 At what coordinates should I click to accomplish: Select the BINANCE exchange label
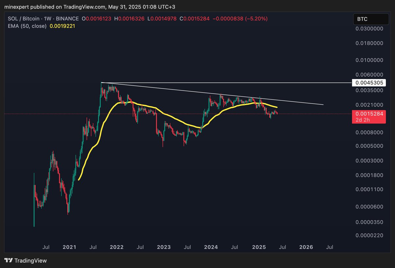(66, 19)
